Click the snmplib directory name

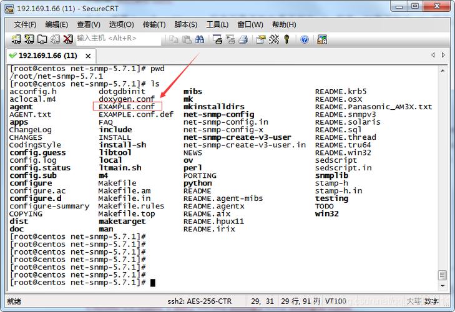click(331, 175)
